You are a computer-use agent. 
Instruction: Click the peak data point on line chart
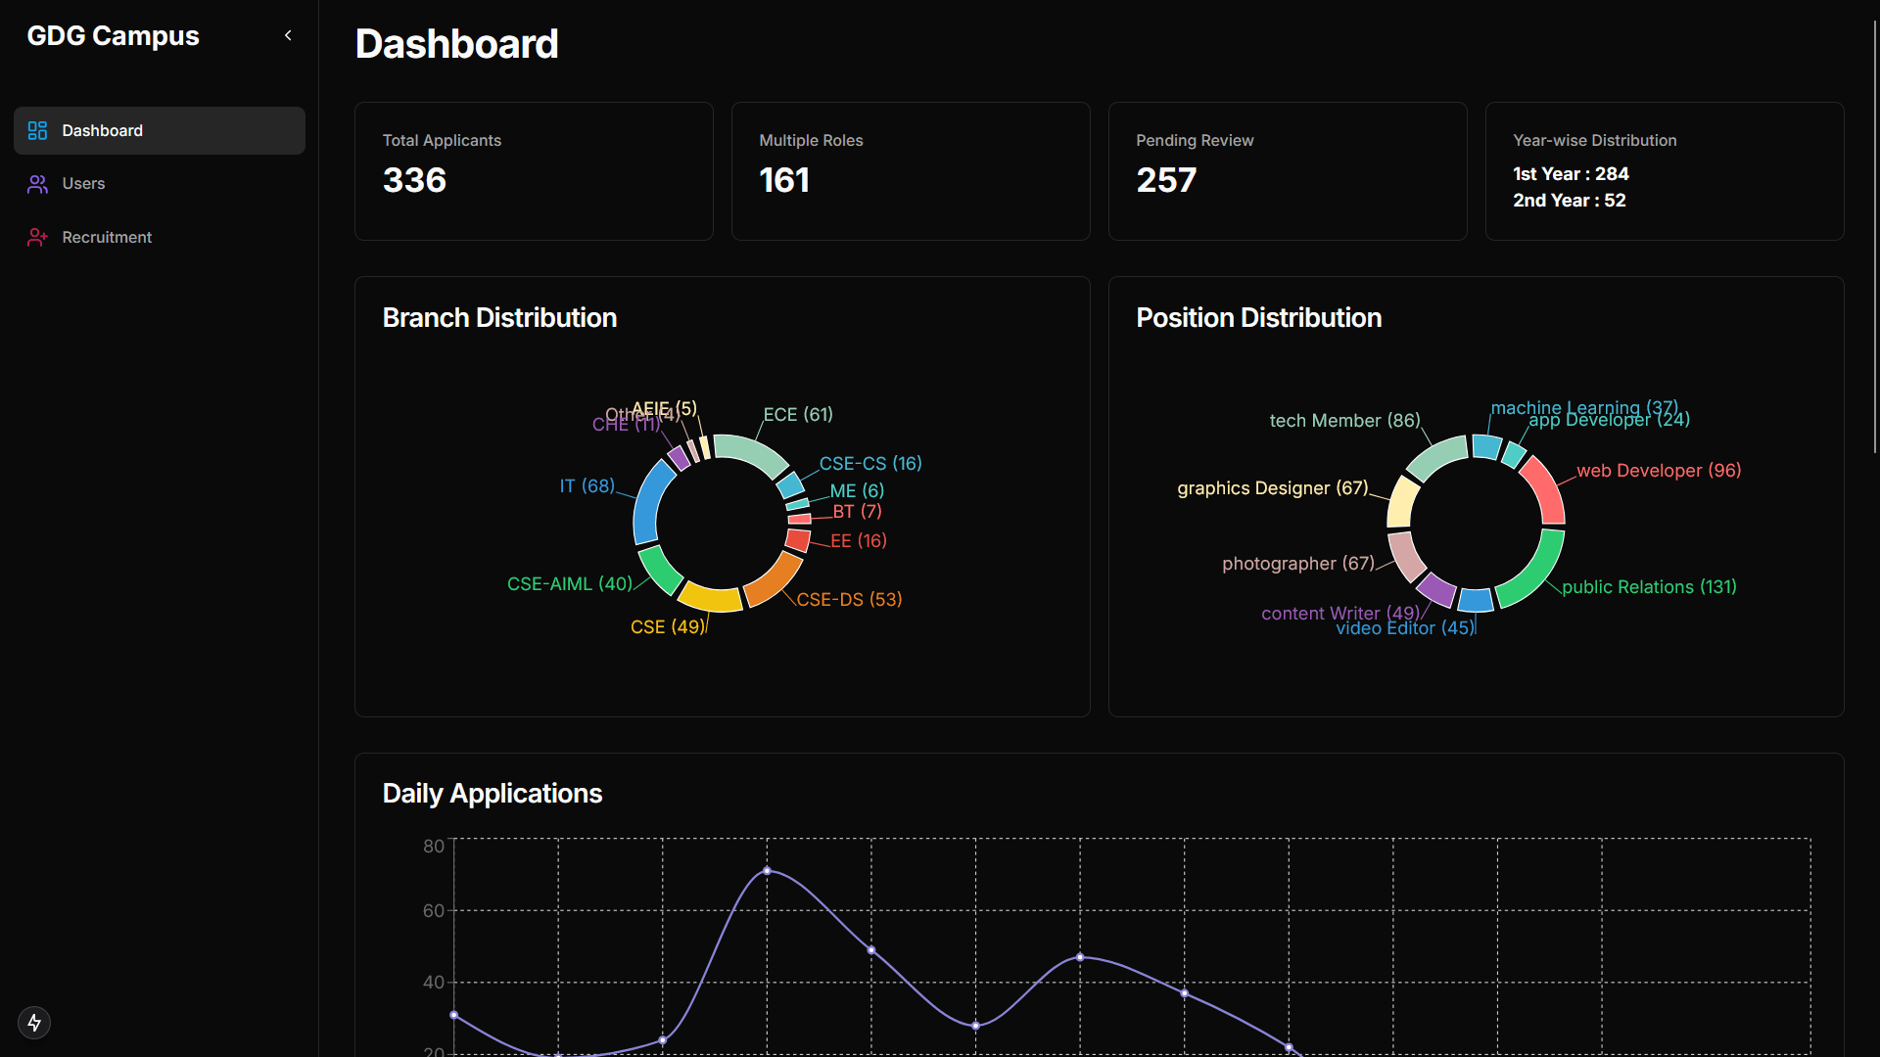click(x=767, y=870)
